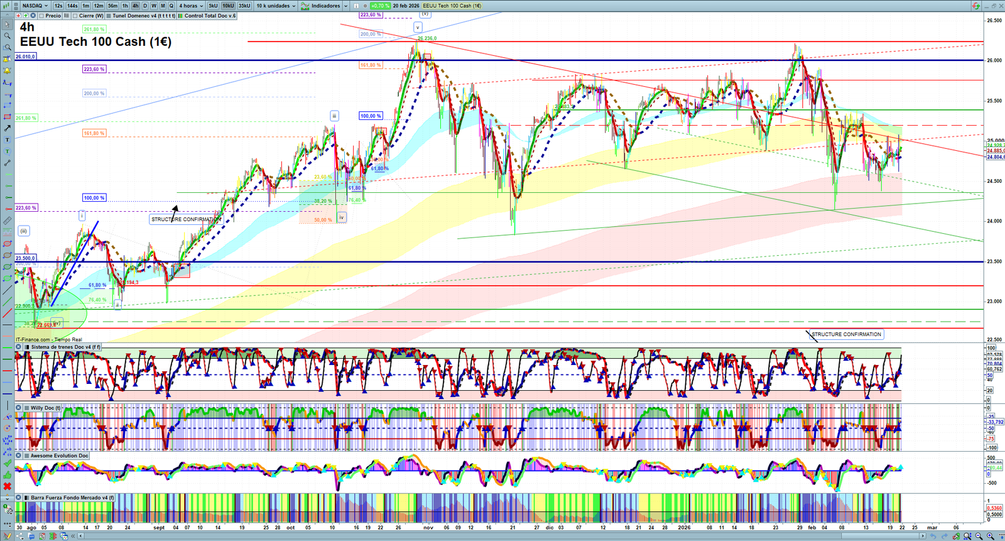
Task: Click the zoom out magnifier at bottom right
Action: click(979, 536)
